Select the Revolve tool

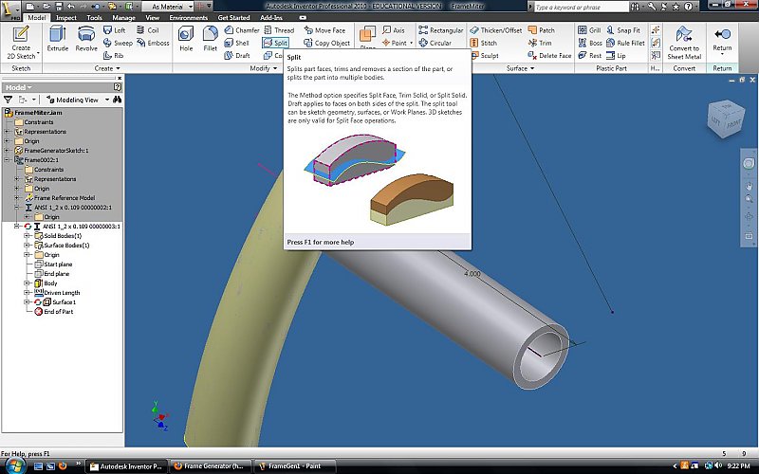86,39
